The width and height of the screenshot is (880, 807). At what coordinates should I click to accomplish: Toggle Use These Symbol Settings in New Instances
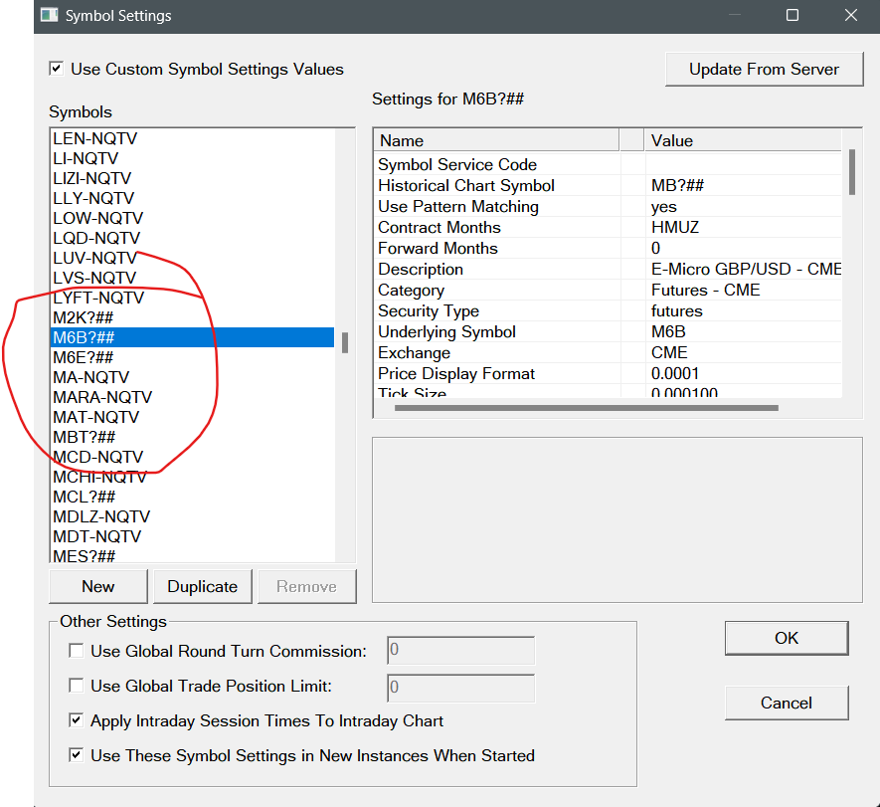(77, 756)
